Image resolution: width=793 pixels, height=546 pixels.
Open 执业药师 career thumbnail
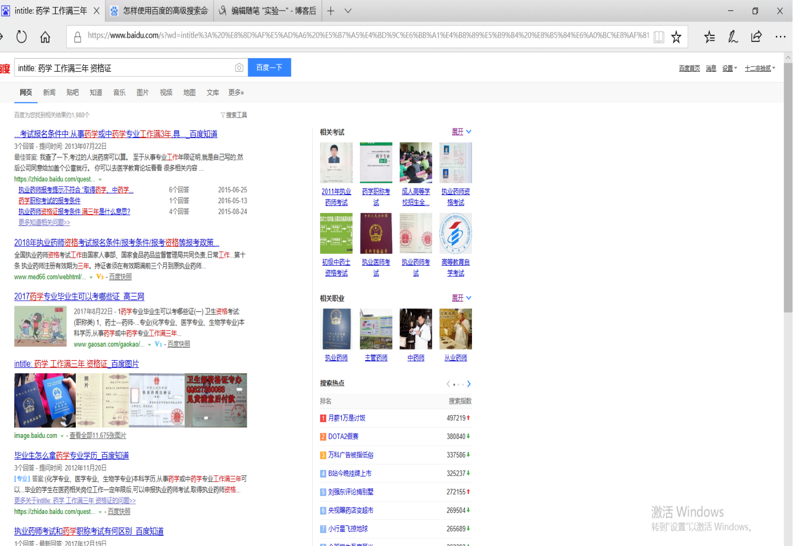click(336, 329)
